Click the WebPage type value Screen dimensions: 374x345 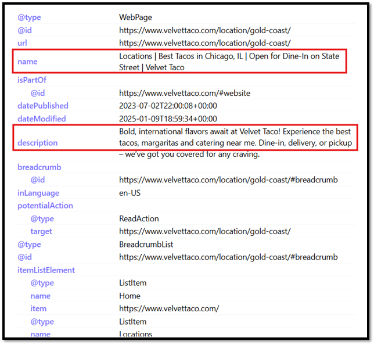135,17
